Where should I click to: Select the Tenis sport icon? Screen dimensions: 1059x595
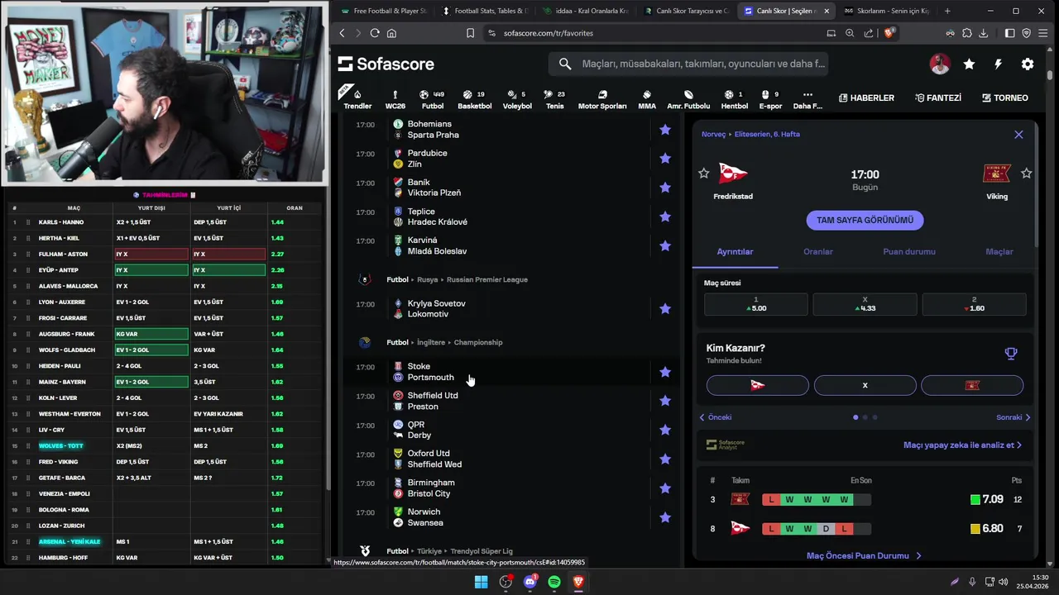(x=554, y=99)
